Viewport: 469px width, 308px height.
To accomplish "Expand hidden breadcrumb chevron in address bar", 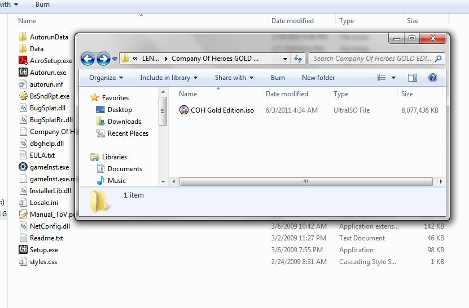I will coord(135,59).
